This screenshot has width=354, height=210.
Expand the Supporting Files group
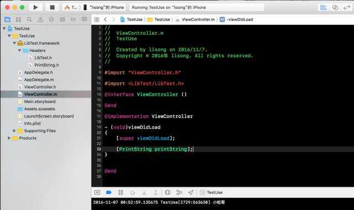point(14,131)
